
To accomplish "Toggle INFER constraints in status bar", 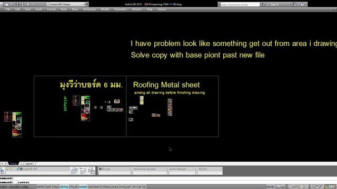I will (x=40, y=187).
